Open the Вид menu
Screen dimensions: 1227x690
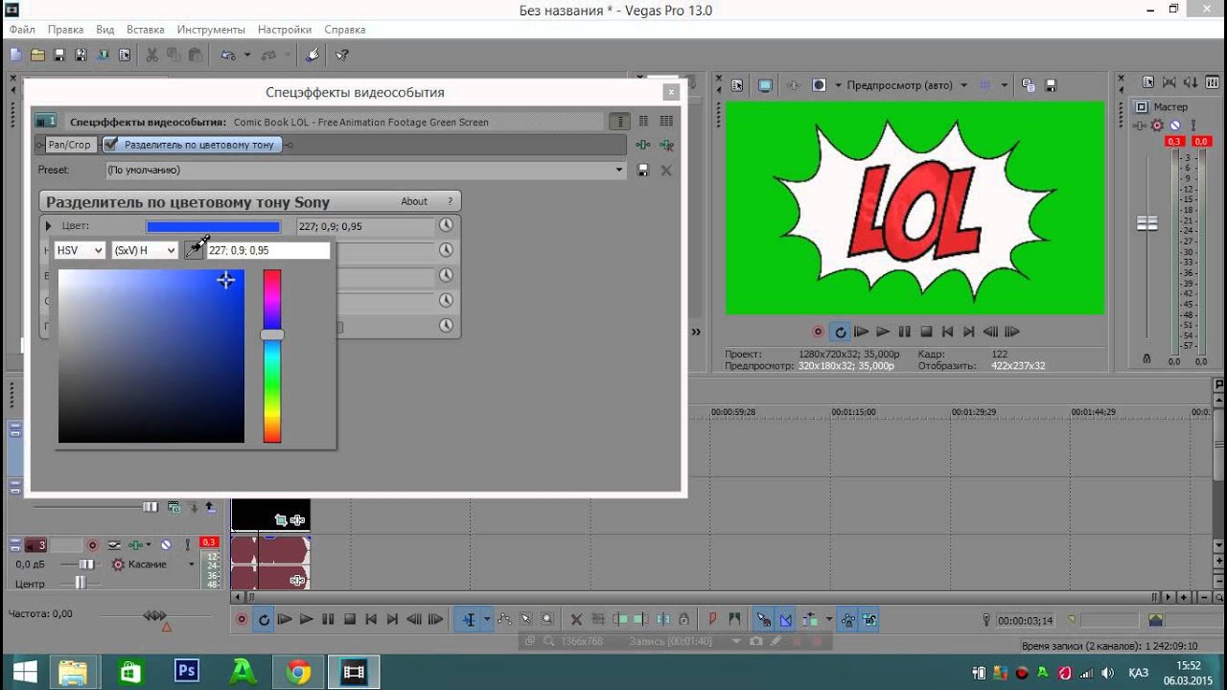pyautogui.click(x=104, y=30)
